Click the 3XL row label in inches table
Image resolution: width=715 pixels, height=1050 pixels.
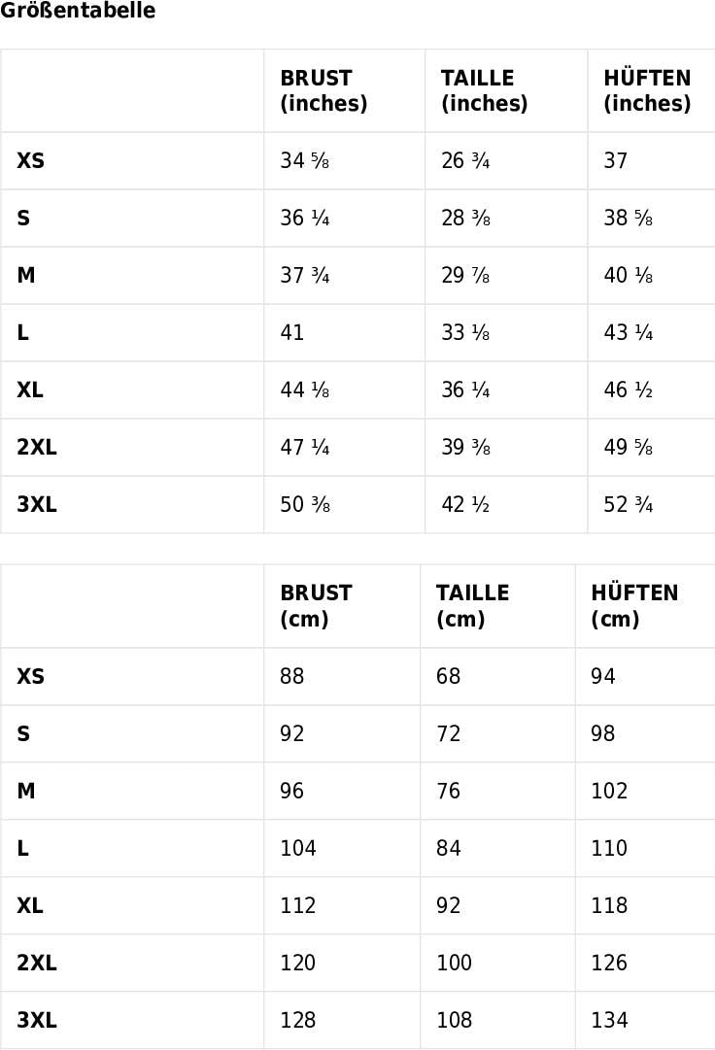coord(37,505)
